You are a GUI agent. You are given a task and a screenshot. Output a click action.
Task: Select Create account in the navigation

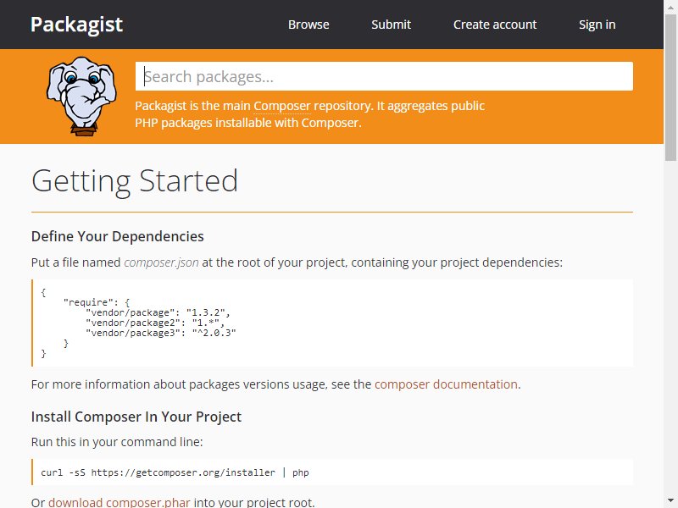point(495,25)
